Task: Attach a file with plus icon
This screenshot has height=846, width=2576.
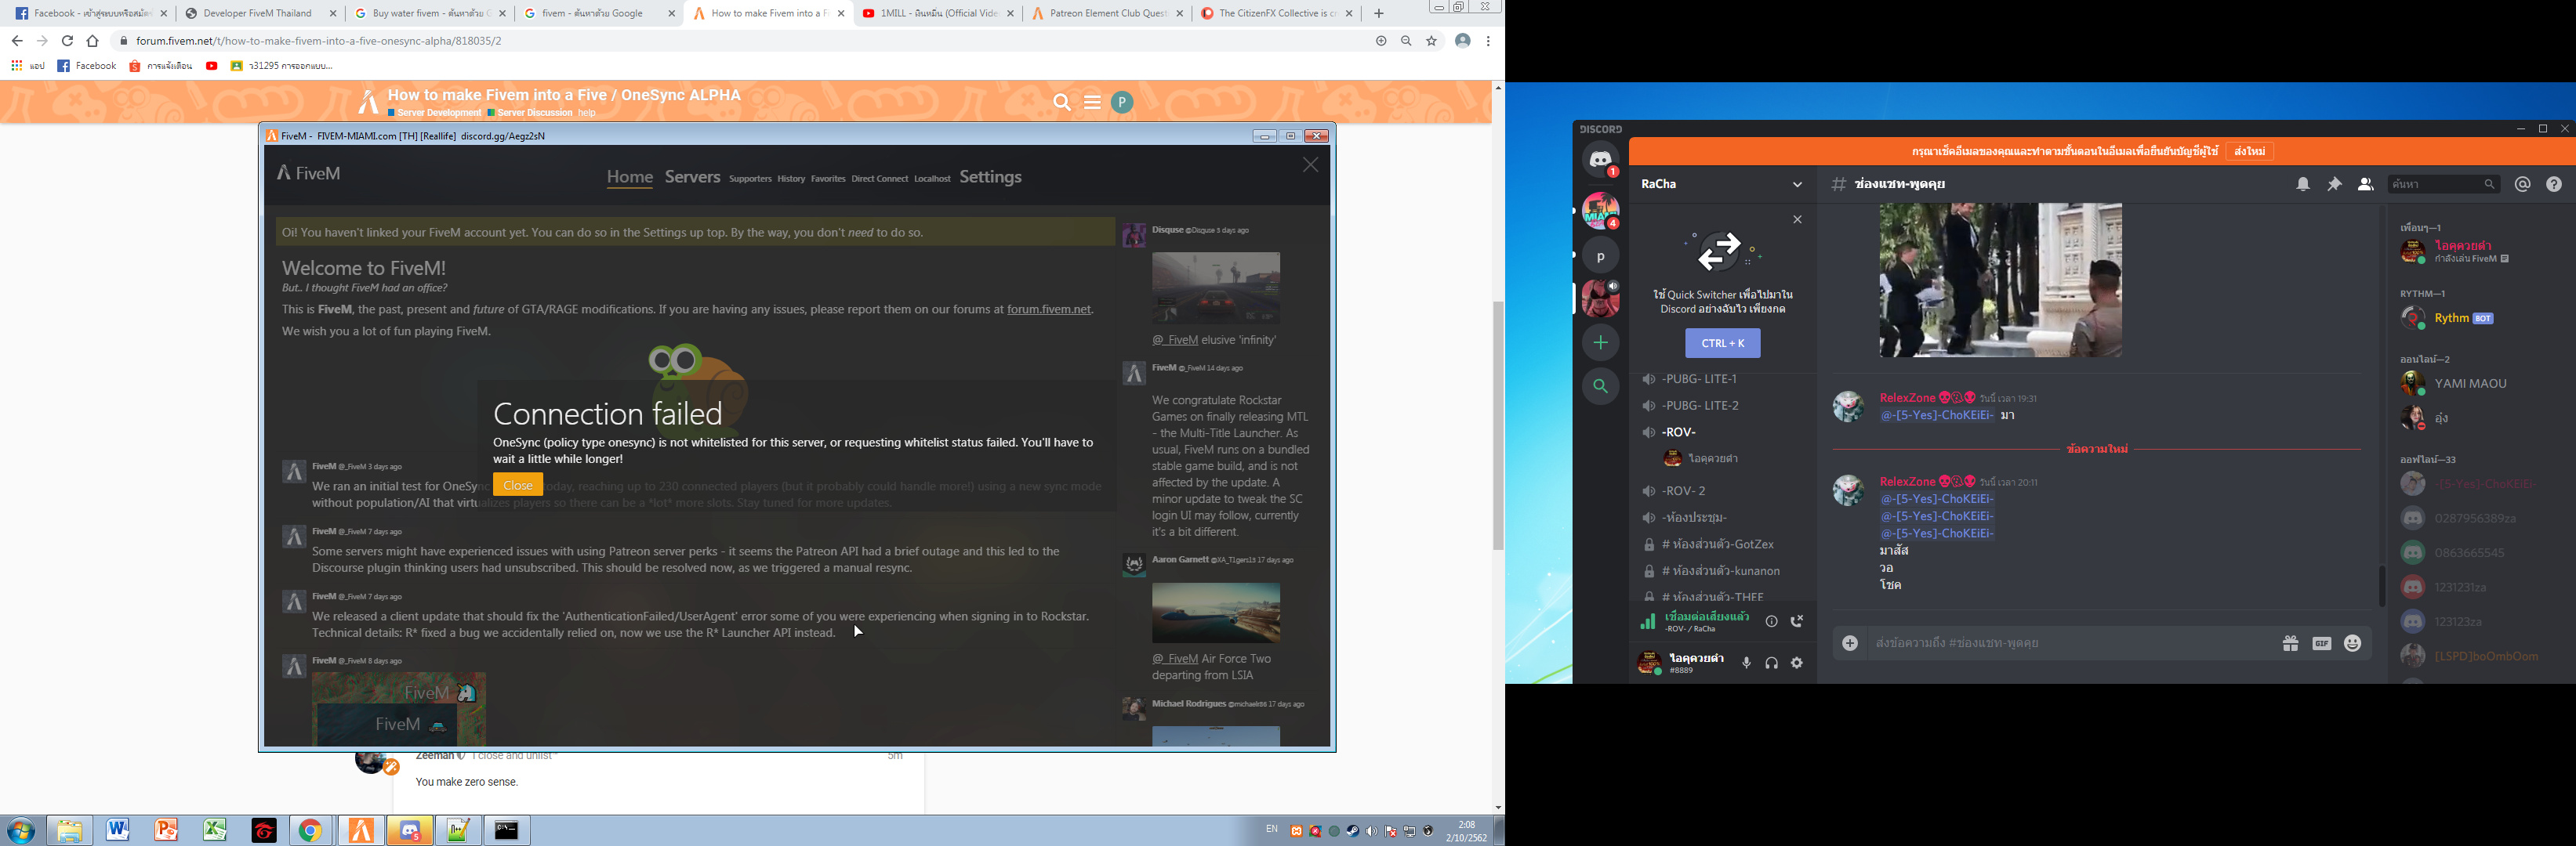Action: (x=1850, y=643)
